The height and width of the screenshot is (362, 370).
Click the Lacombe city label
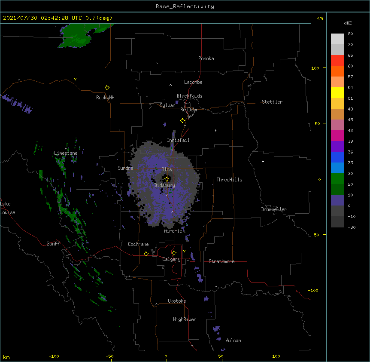[193, 82]
